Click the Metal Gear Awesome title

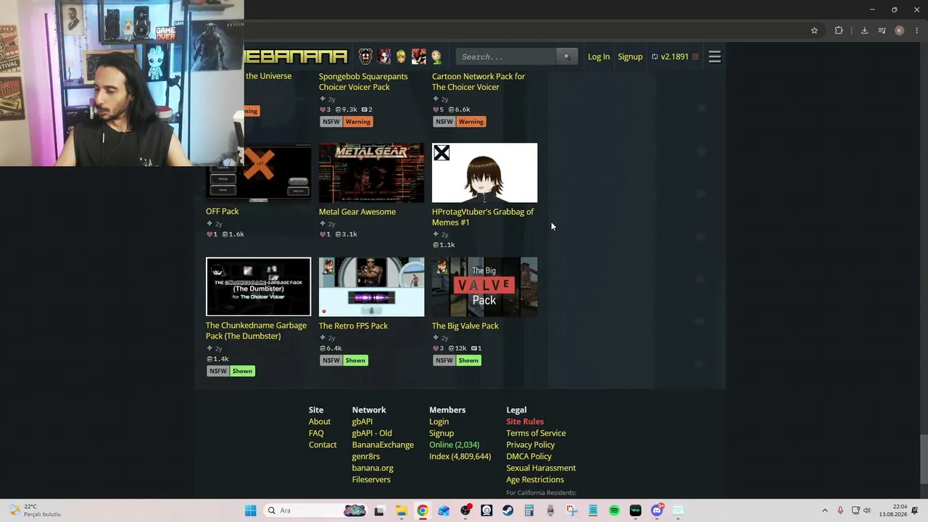click(x=357, y=212)
